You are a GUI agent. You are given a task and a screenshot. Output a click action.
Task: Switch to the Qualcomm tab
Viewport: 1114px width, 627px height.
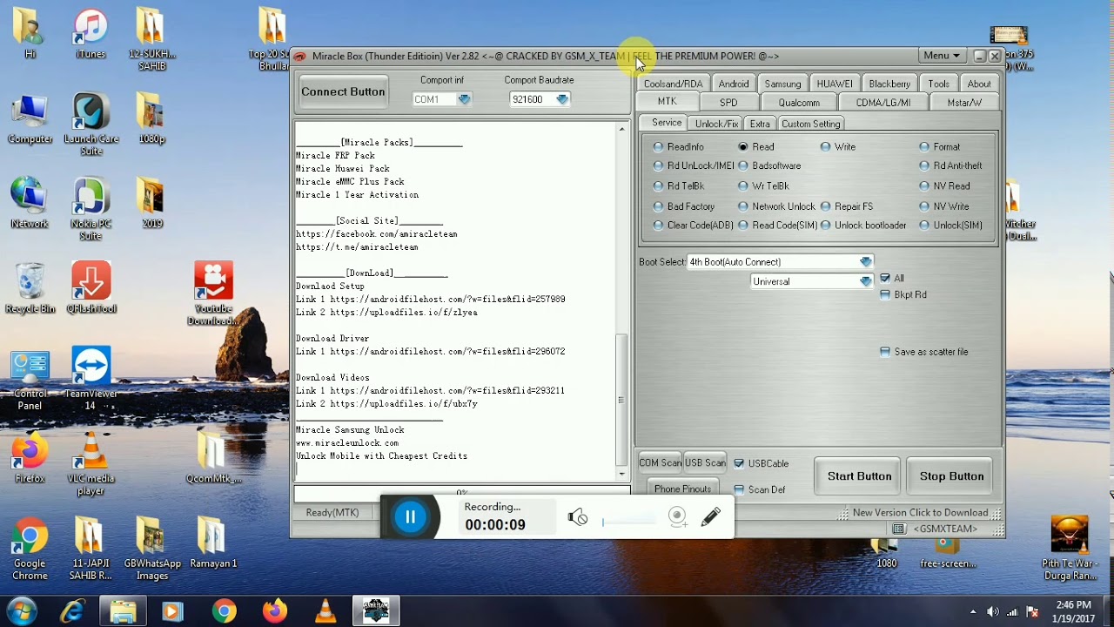coord(799,102)
